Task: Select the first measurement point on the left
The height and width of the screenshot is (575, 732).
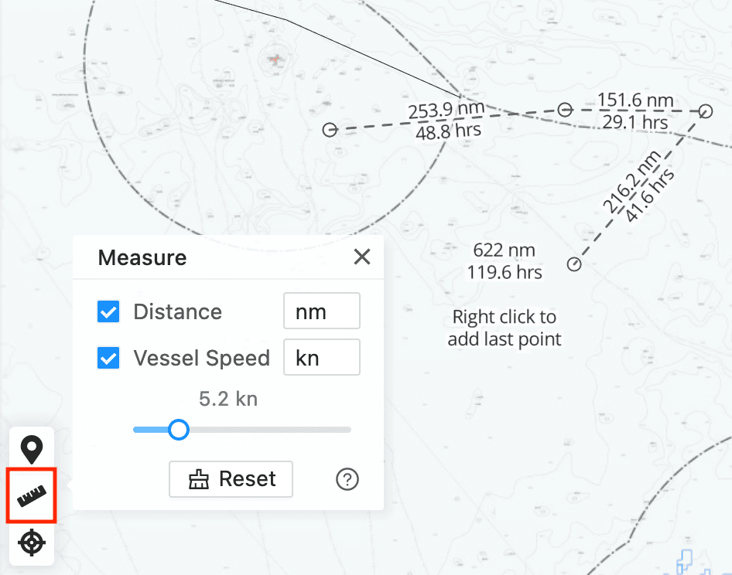Action: (x=330, y=130)
